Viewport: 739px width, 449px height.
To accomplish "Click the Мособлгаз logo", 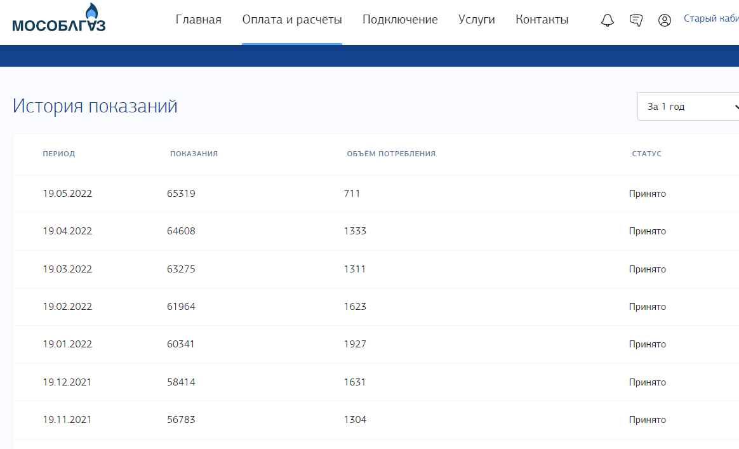I will pos(58,19).
